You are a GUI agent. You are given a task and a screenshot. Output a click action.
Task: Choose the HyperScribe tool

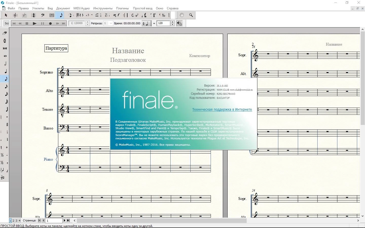[x=80, y=15]
